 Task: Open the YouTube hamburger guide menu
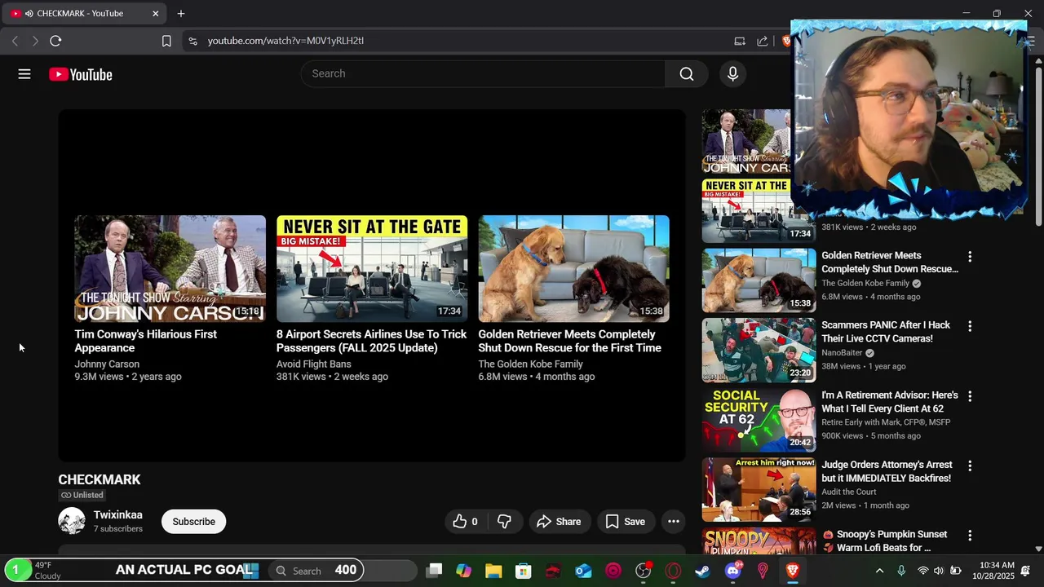(x=24, y=74)
